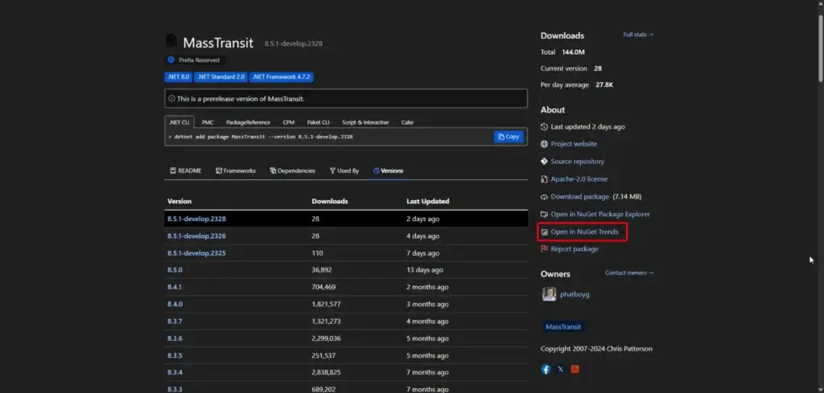Switch to the Frameworks tab
The height and width of the screenshot is (393, 824).
point(236,170)
